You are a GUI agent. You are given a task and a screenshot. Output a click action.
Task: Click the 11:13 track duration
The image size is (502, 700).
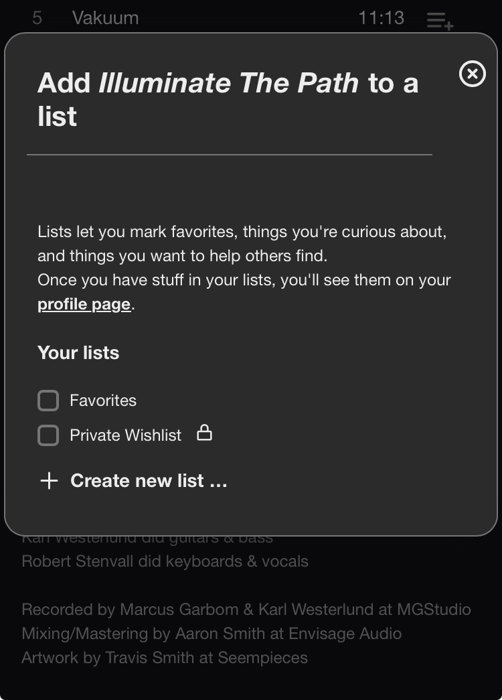tap(381, 17)
